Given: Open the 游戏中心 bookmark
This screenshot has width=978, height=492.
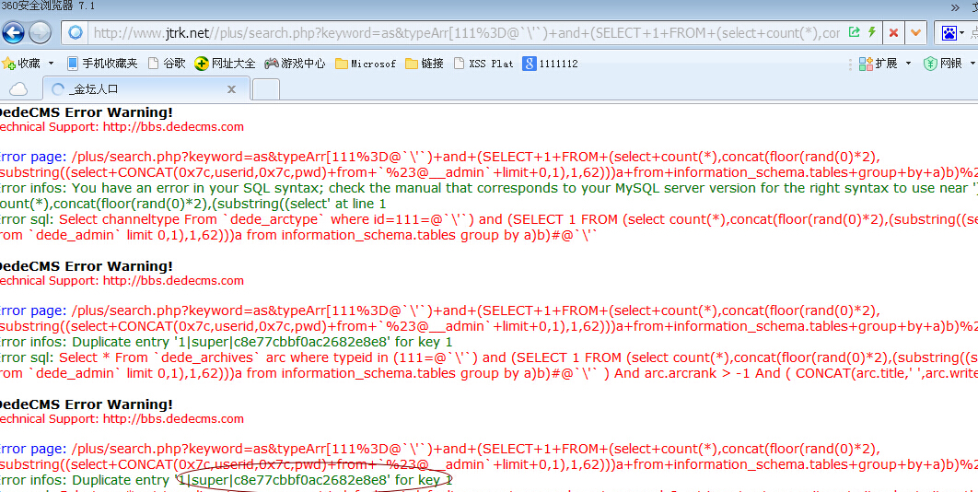Looking at the screenshot, I should (x=295, y=63).
